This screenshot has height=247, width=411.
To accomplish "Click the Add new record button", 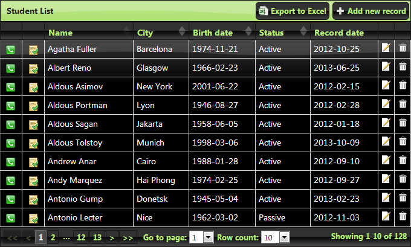I will [371, 11].
